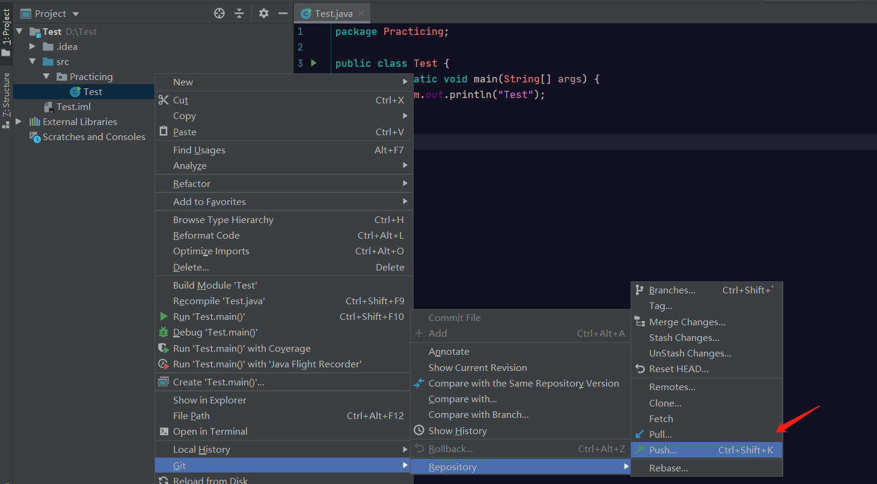This screenshot has height=484, width=877.
Task: Select Build Module 'Test'
Action: [284, 285]
